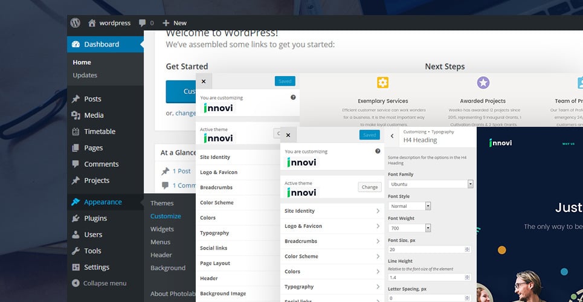Image resolution: width=583 pixels, height=302 pixels.
Task: Go back using the Typography back arrow
Action: point(392,137)
